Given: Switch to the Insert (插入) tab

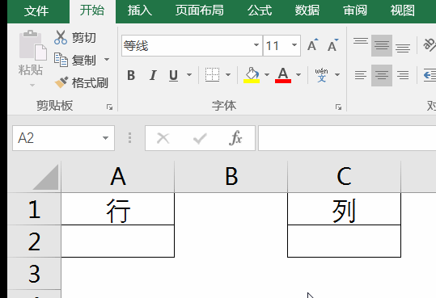Looking at the screenshot, I should pos(140,11).
